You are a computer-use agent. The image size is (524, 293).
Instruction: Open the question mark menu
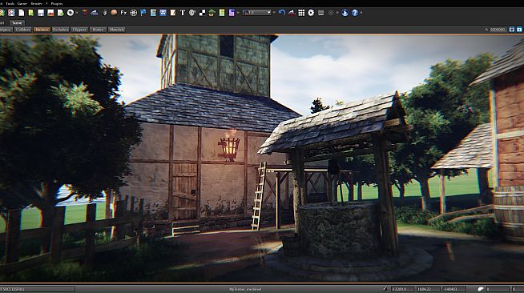click(46, 3)
